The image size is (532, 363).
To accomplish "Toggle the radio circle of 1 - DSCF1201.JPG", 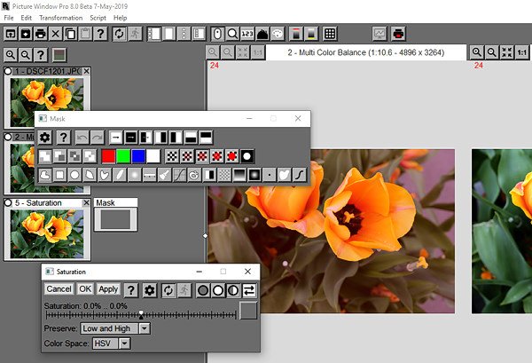I will 8,71.
